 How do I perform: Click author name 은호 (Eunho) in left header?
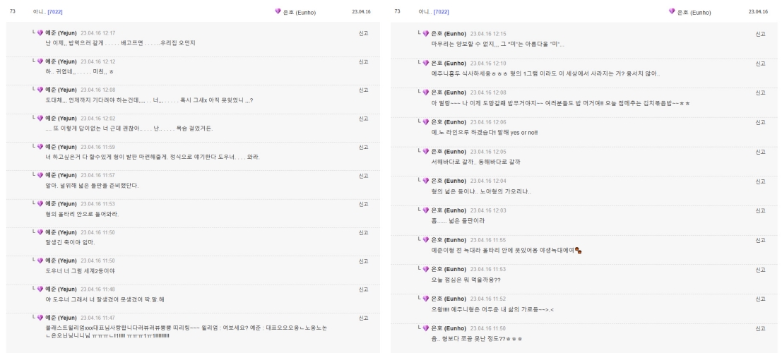[x=300, y=13]
